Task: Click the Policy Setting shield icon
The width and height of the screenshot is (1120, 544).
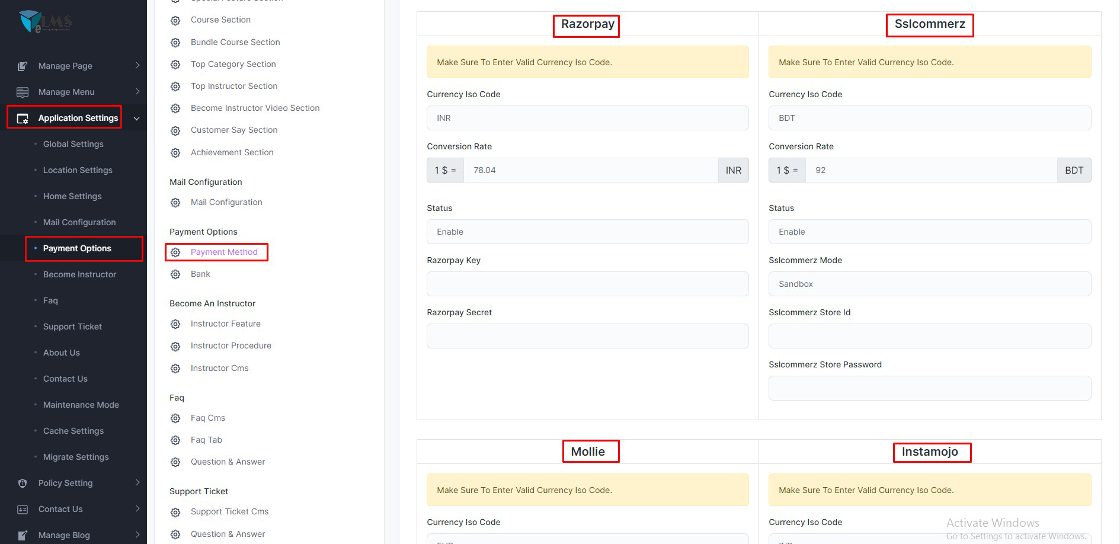Action: [x=23, y=483]
